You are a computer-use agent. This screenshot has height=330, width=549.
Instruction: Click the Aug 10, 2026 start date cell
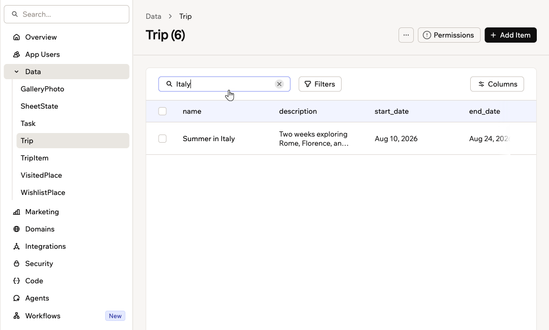(x=396, y=139)
